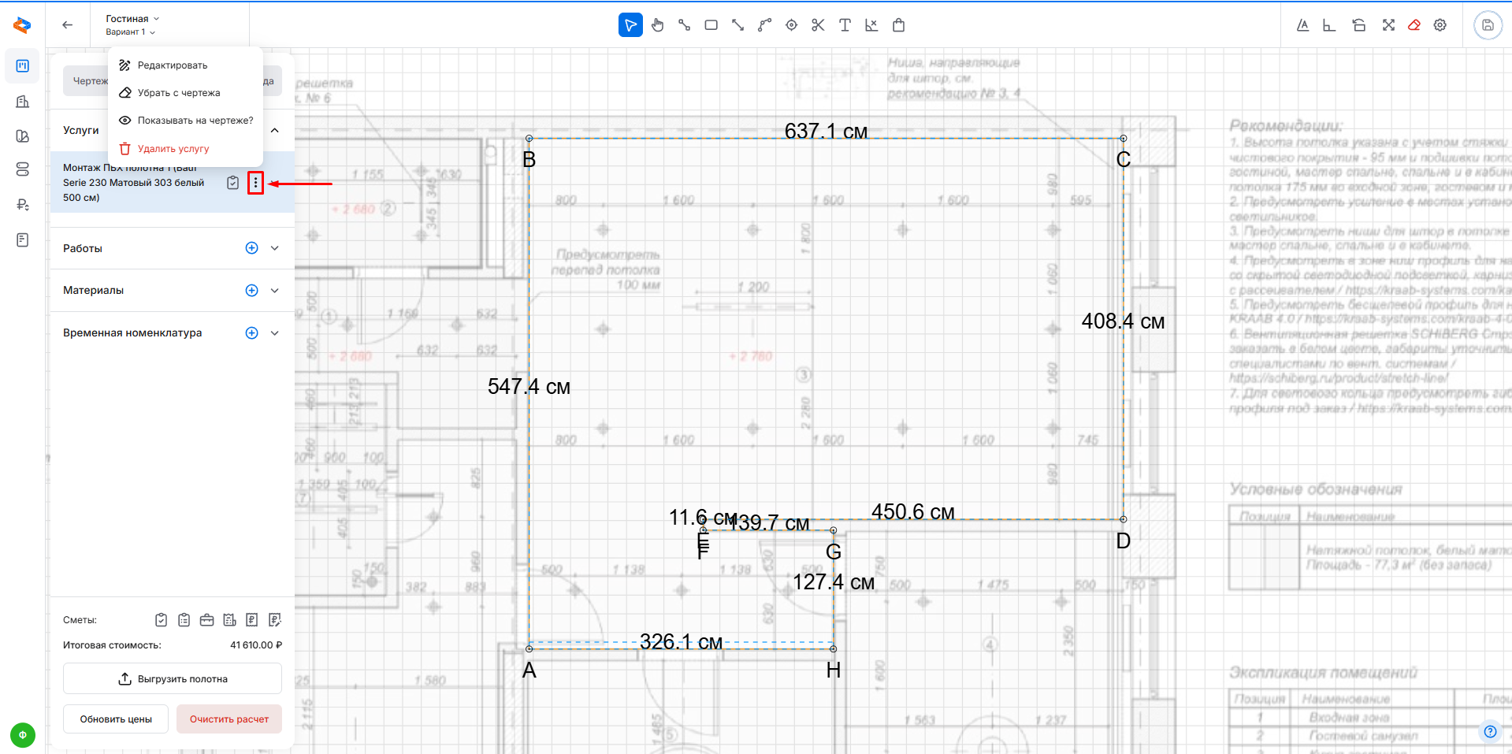Expand the Материалы section chevron
The width and height of the screenshot is (1512, 754).
[275, 291]
